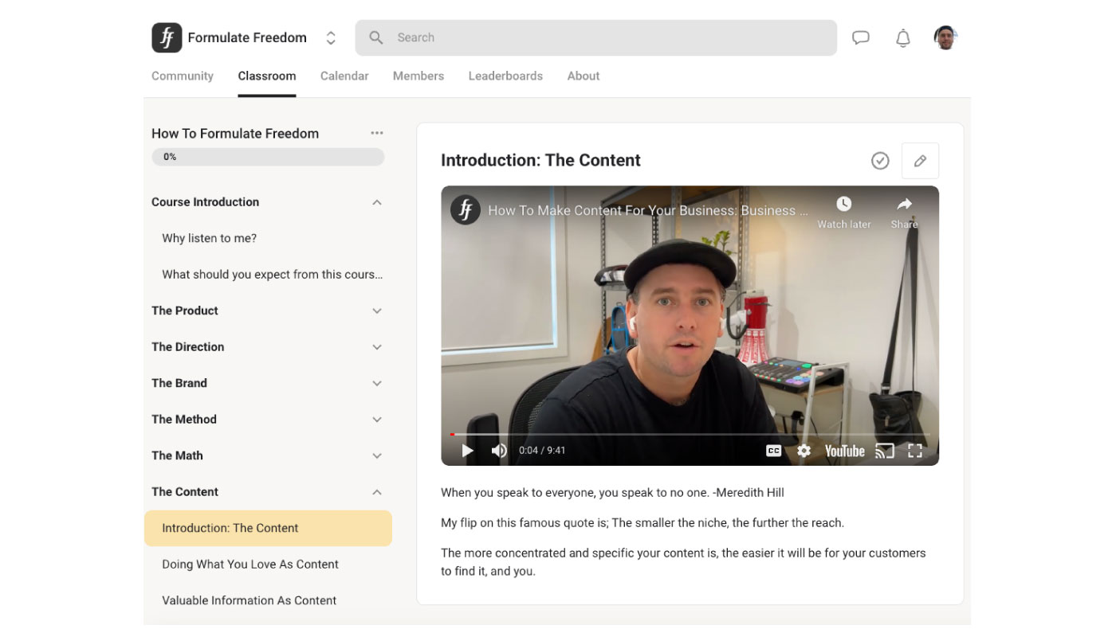
Task: Edit the lesson with pencil button
Action: (x=920, y=161)
